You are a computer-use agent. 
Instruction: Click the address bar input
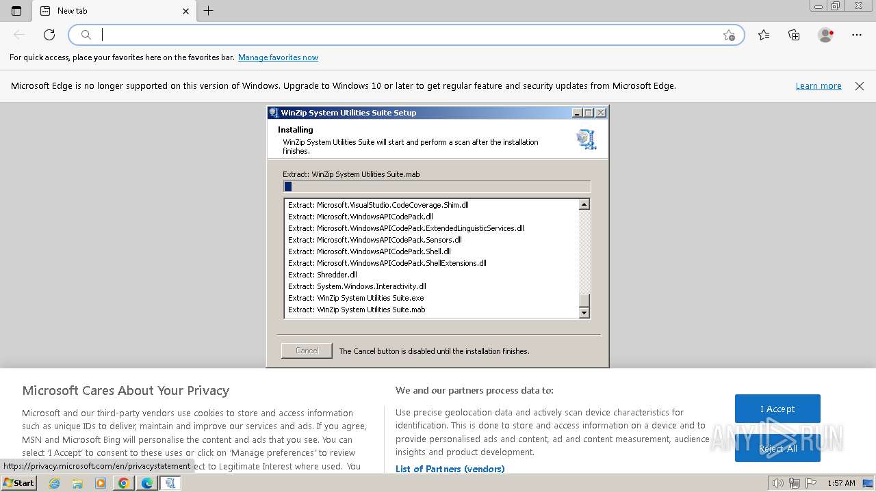click(407, 35)
